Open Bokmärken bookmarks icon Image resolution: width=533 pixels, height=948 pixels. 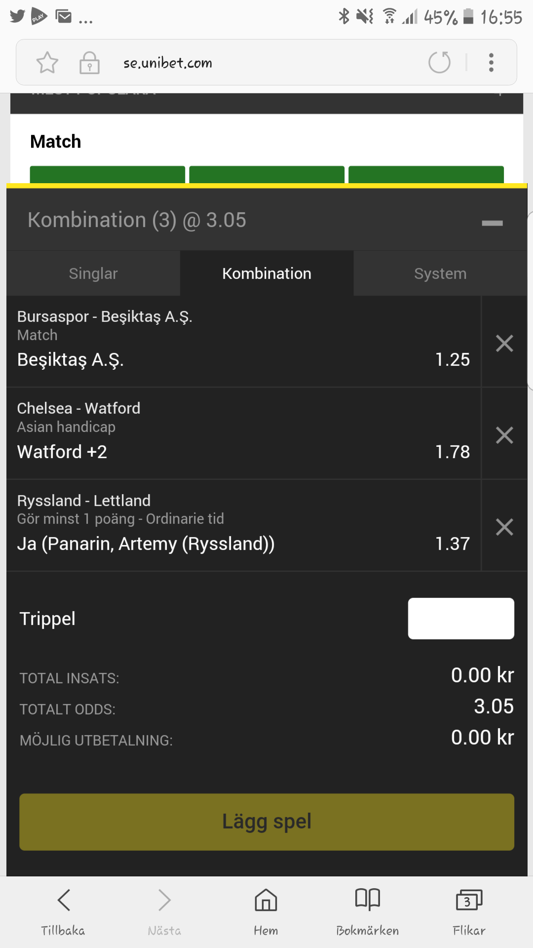[368, 912]
